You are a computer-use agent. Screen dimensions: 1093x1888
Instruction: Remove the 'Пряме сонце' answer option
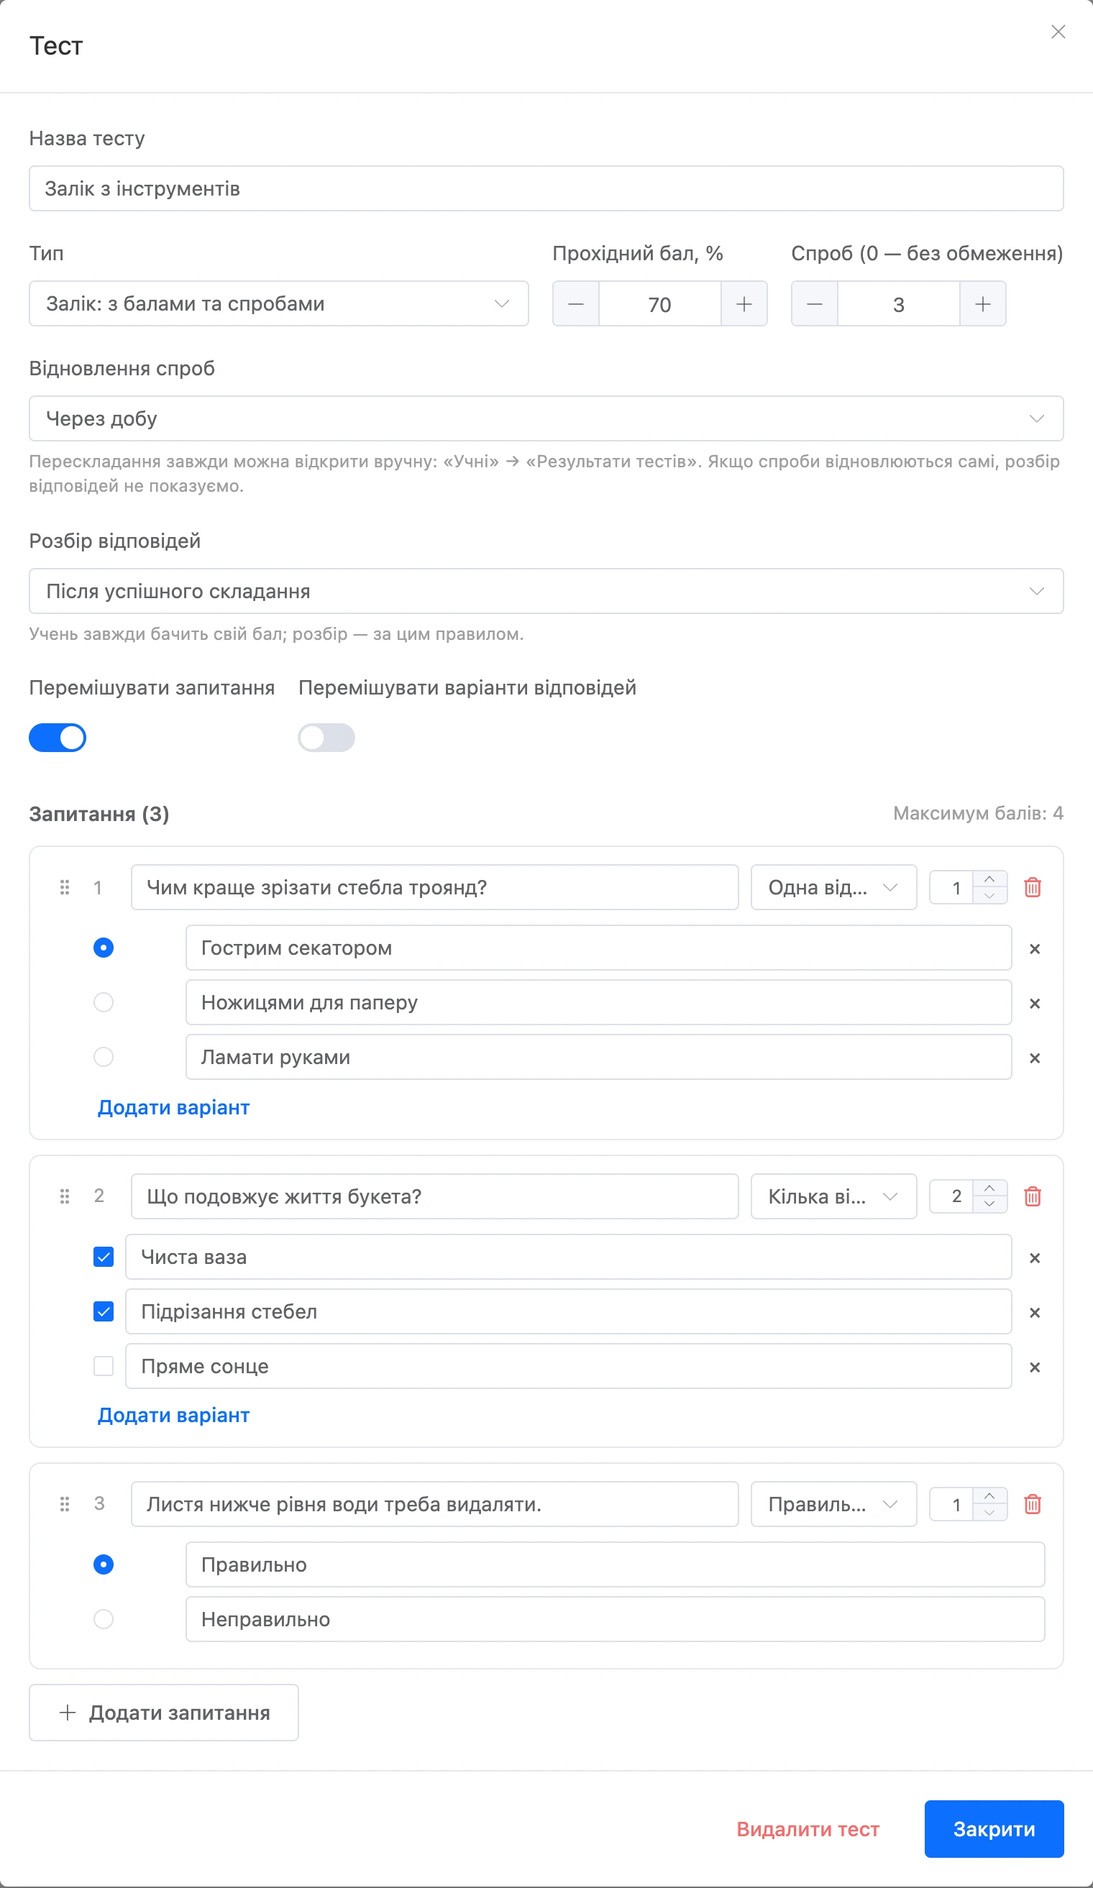tap(1035, 1367)
